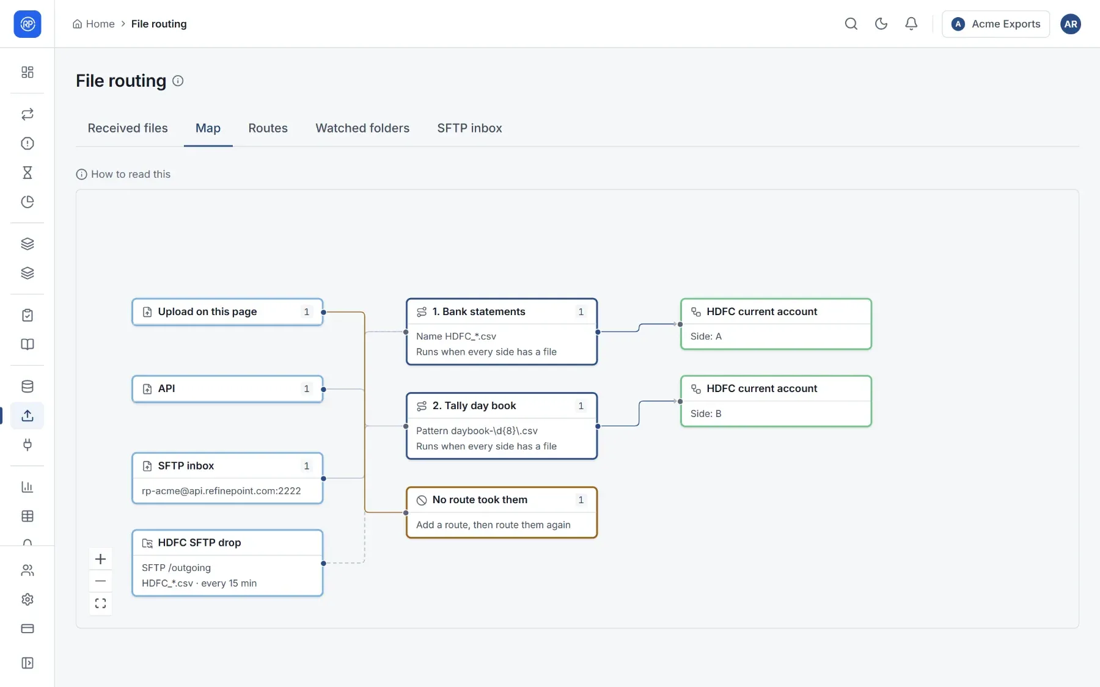The image size is (1100, 687).
Task: Click the hourglass sidebar icon
Action: [28, 173]
